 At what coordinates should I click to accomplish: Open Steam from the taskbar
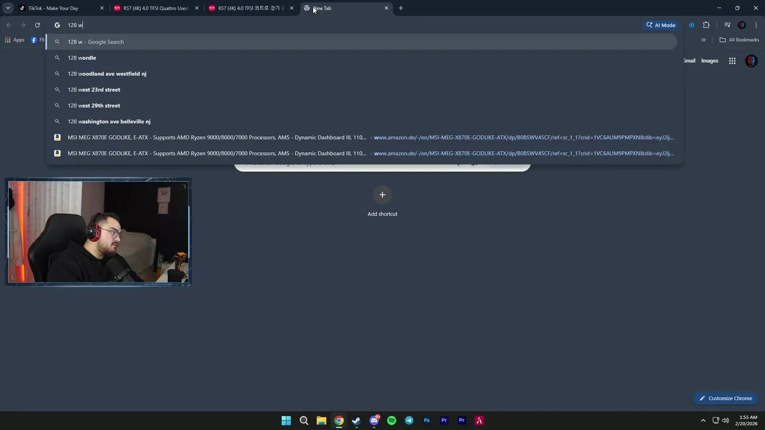pos(356,420)
